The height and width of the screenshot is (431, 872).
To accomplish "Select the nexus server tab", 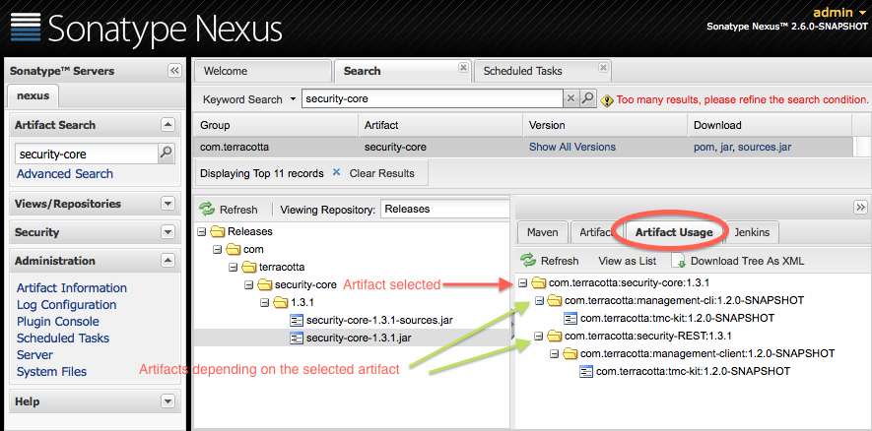I will pyautogui.click(x=33, y=95).
